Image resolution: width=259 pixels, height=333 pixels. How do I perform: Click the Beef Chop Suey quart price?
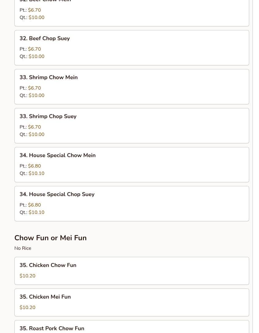36,56
